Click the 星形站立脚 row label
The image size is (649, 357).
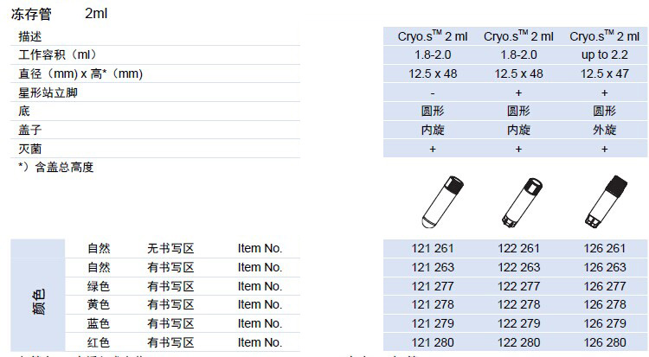tap(48, 92)
